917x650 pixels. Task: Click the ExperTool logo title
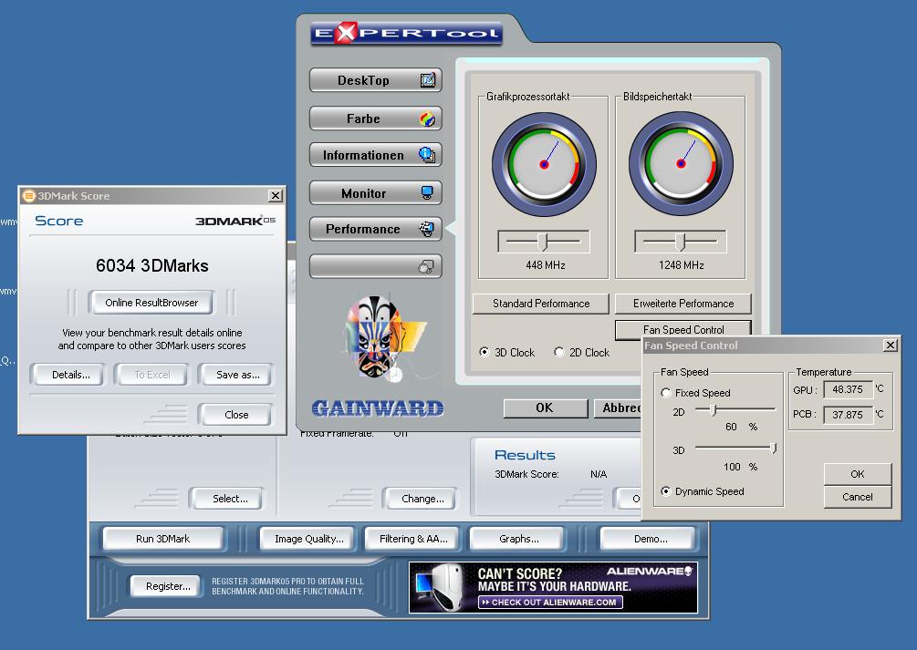406,34
